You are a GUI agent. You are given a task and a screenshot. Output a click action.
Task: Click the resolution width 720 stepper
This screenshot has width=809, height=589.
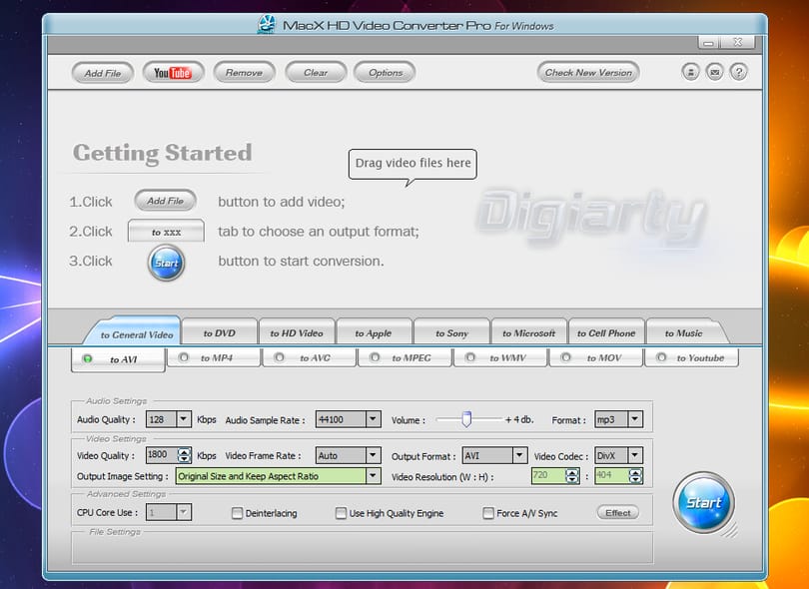coord(572,475)
